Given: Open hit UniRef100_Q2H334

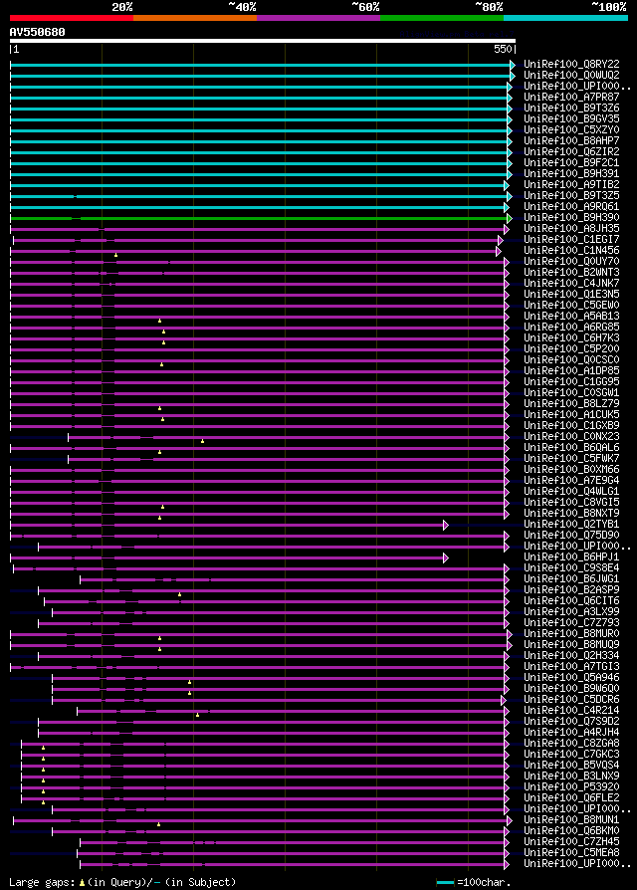Looking at the screenshot, I should [x=571, y=656].
